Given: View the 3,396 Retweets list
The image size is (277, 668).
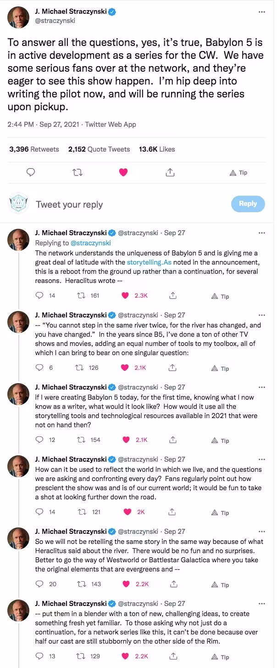Looking at the screenshot, I should pos(33,149).
